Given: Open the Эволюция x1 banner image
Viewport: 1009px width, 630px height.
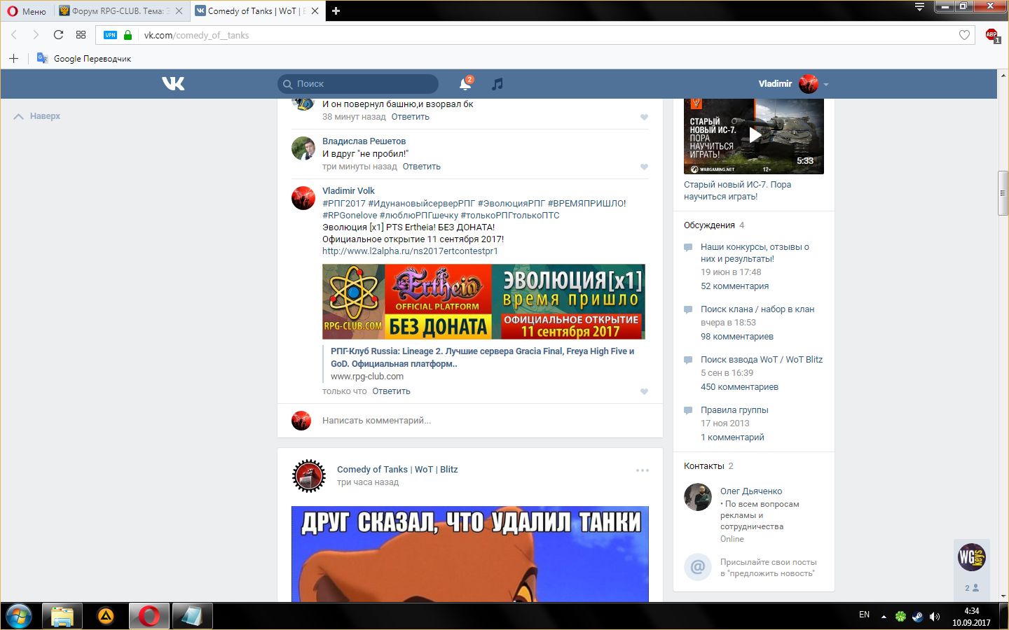Looking at the screenshot, I should [483, 302].
